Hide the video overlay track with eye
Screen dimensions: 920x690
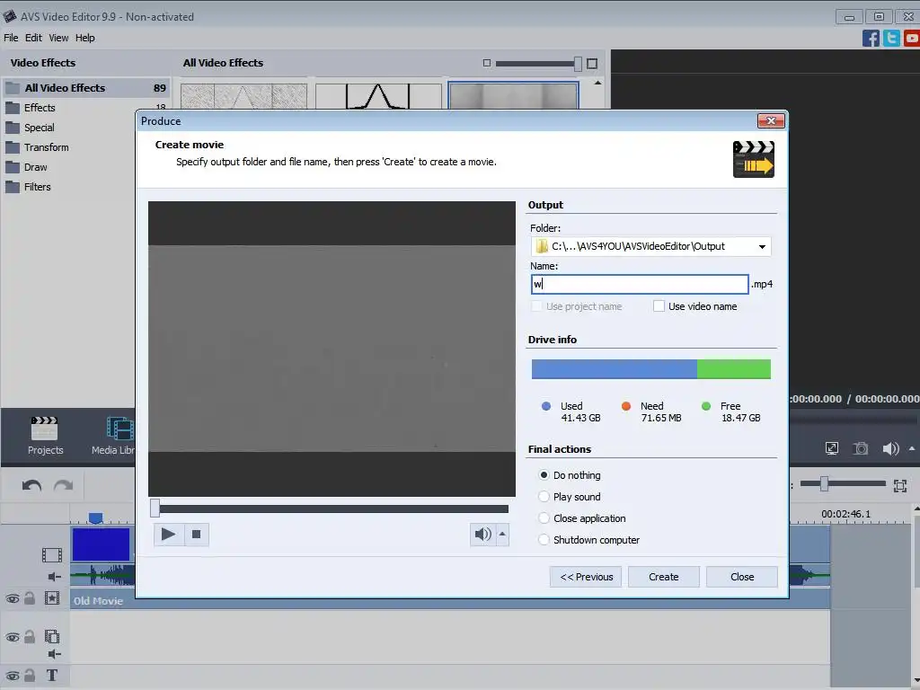click(x=13, y=637)
